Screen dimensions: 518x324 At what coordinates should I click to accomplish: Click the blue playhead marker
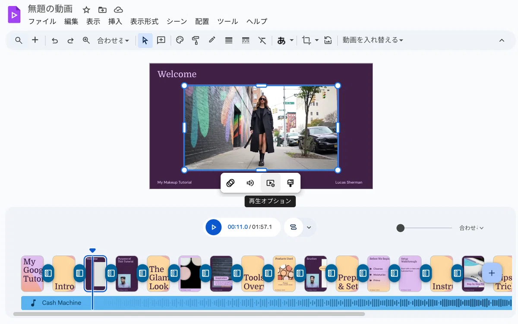[92, 251]
